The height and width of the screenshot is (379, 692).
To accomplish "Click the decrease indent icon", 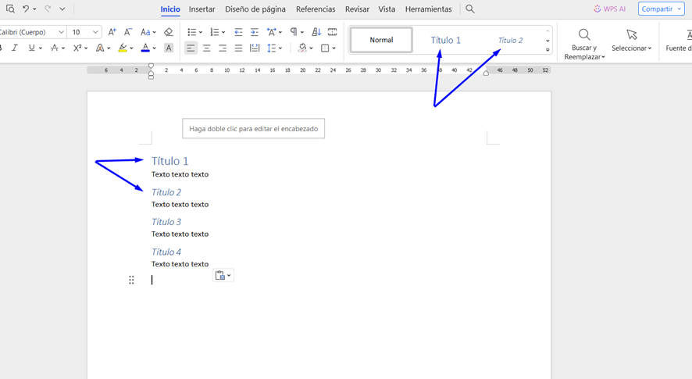I will pos(238,32).
